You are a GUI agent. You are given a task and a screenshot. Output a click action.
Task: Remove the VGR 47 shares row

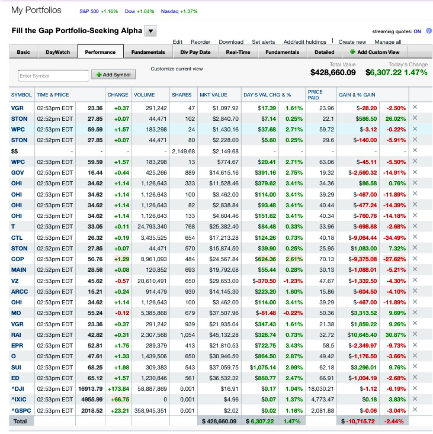415,107
